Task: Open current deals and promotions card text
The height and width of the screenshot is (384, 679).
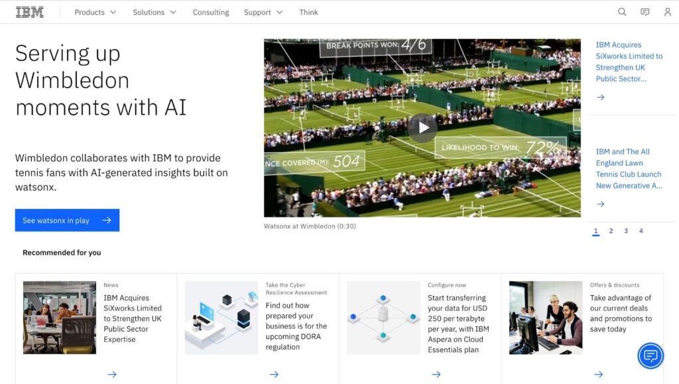Action: point(621,314)
